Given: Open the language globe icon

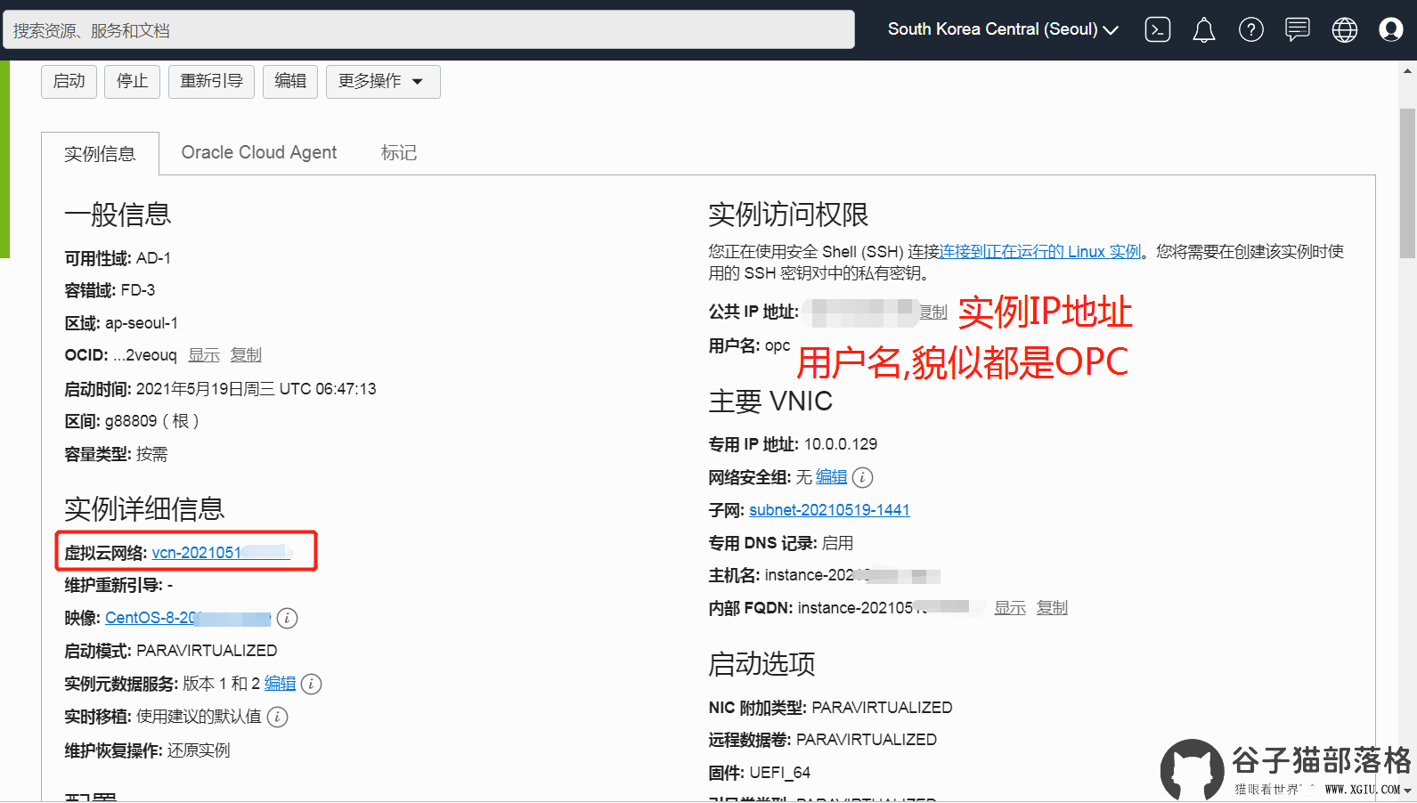Looking at the screenshot, I should [1345, 30].
